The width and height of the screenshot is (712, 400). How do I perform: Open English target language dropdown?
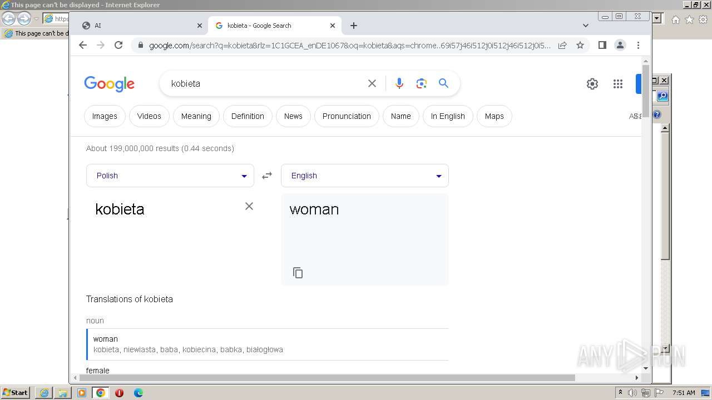(365, 176)
